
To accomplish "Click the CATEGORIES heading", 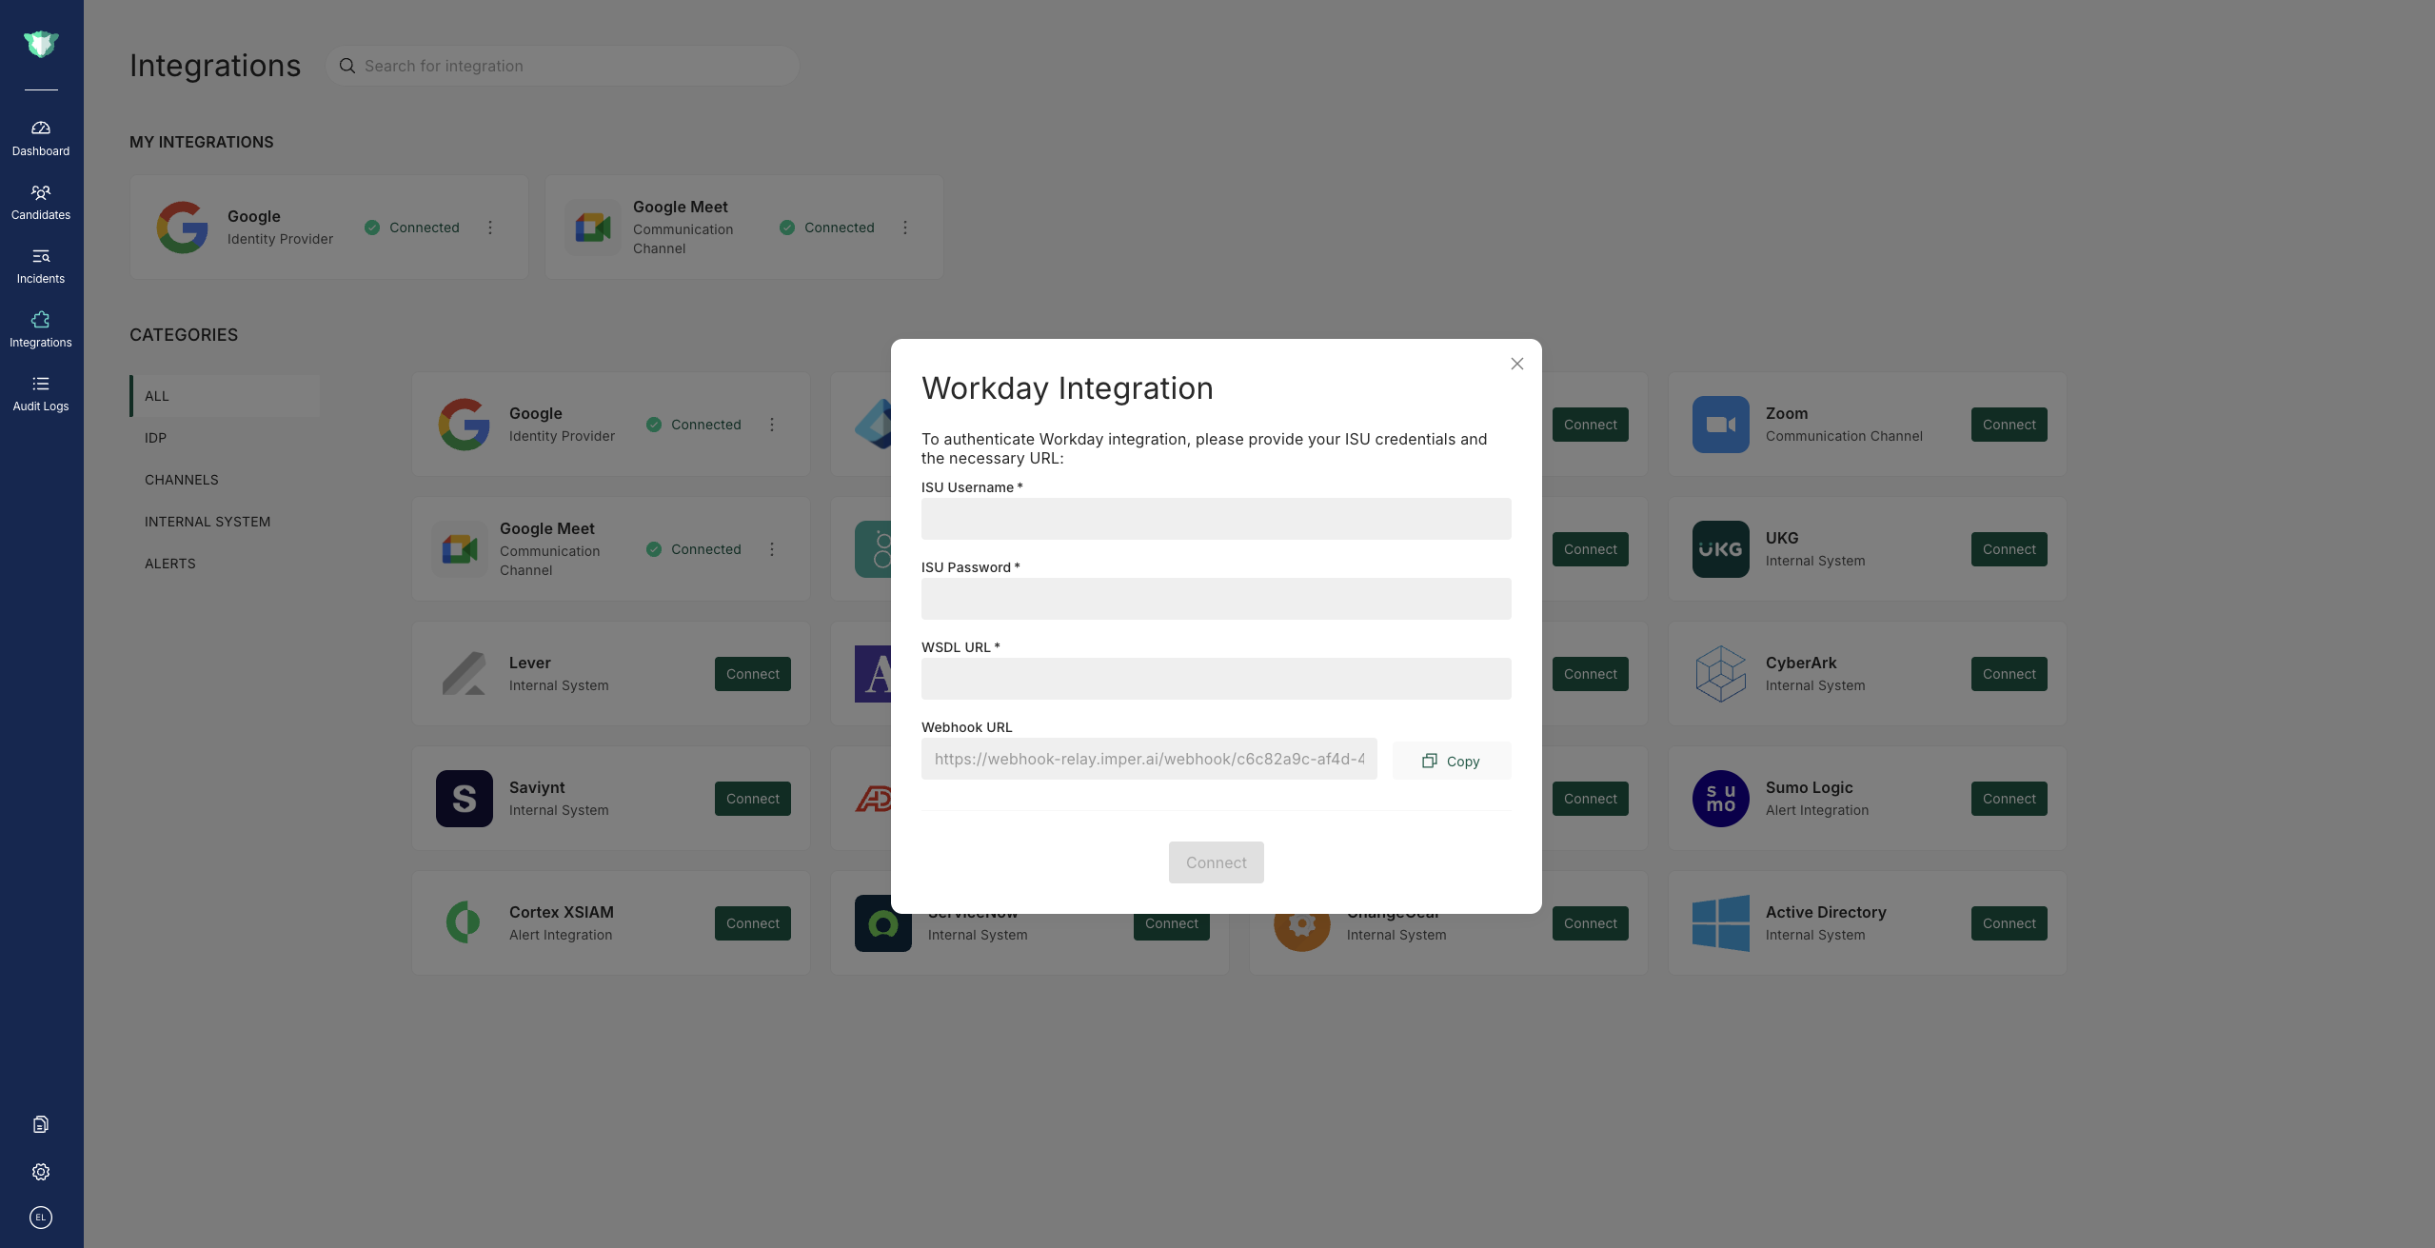I will point(184,335).
